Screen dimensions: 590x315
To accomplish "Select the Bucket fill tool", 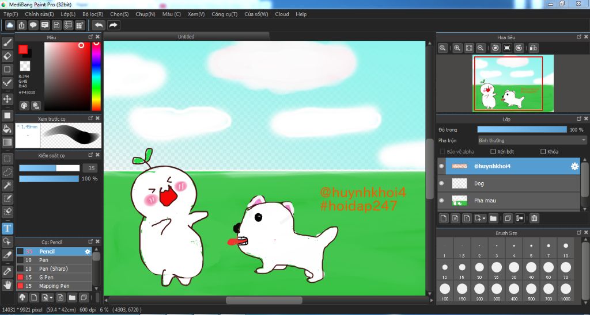I will [x=7, y=129].
